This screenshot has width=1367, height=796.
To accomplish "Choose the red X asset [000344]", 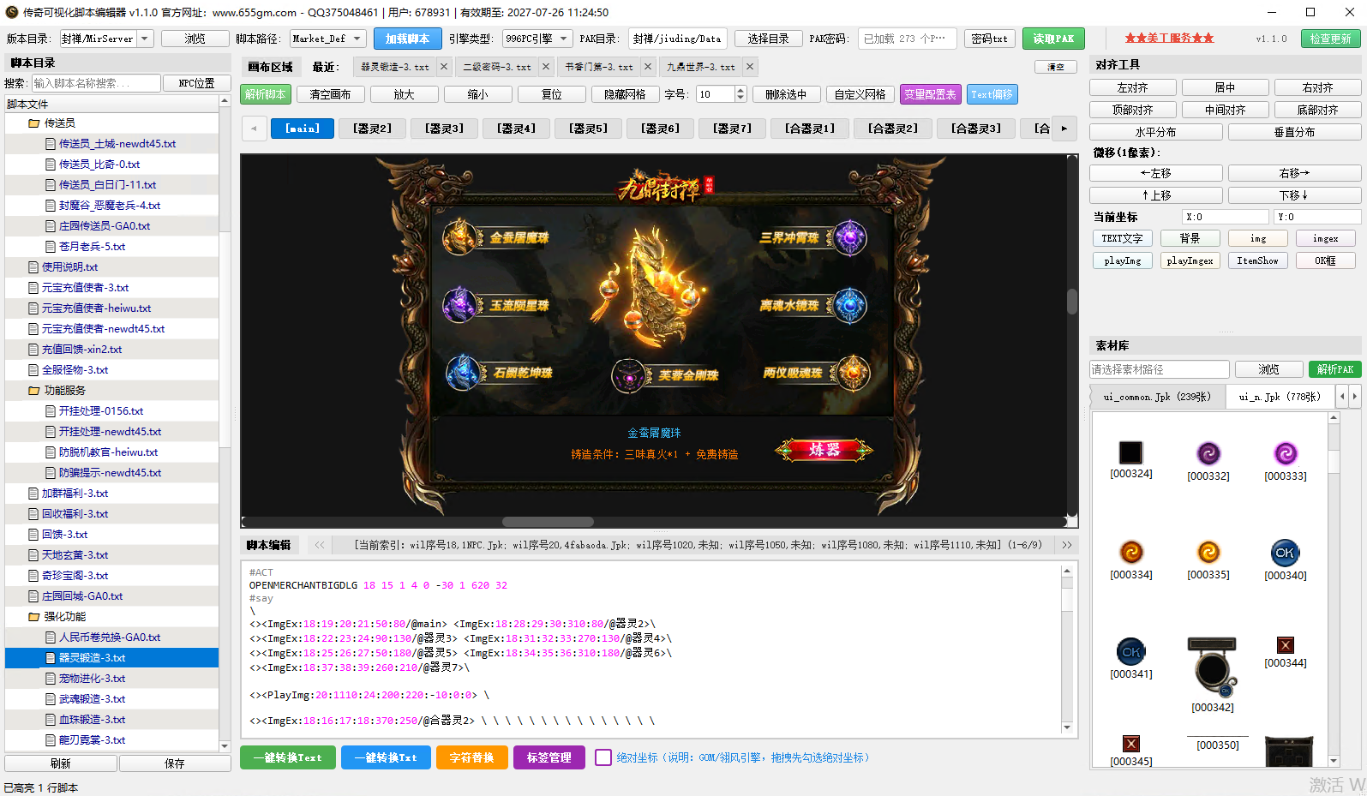I will tap(1286, 645).
